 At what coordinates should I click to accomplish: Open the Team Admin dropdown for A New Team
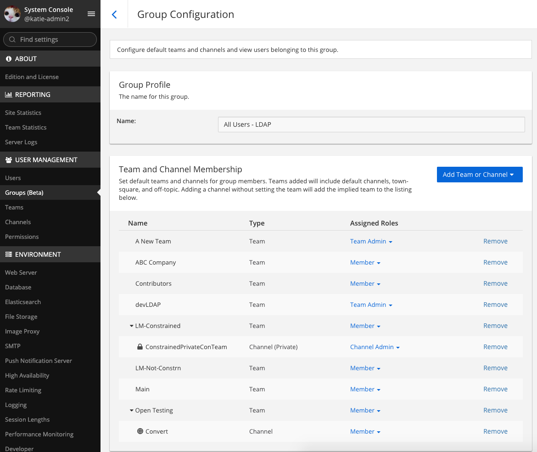click(371, 241)
